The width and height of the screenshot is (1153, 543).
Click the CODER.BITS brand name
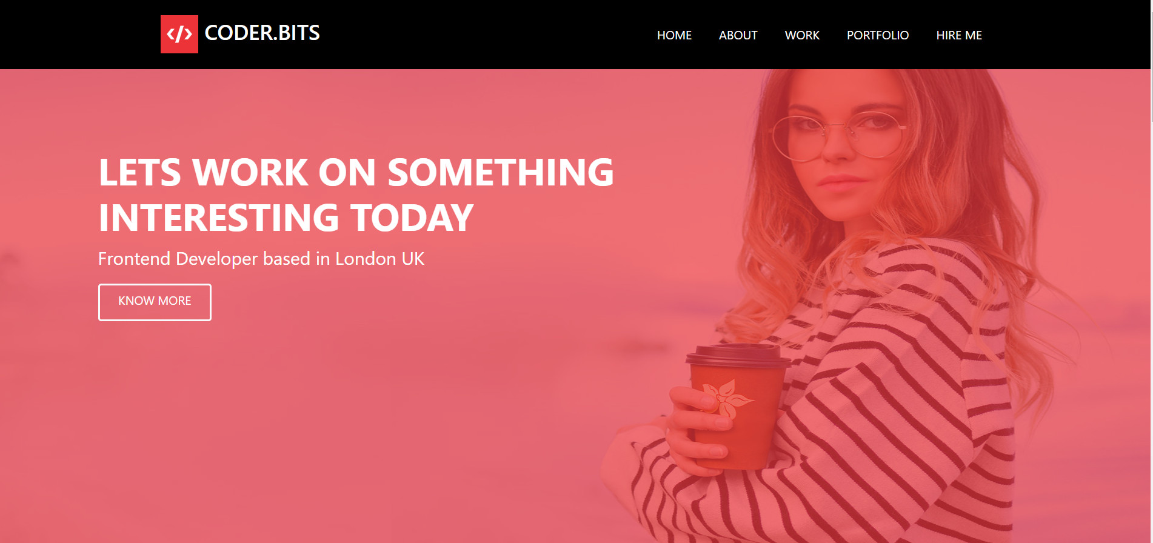point(262,33)
